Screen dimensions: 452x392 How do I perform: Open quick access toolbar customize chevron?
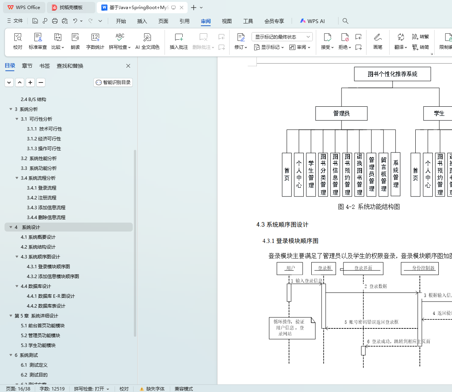pos(100,21)
